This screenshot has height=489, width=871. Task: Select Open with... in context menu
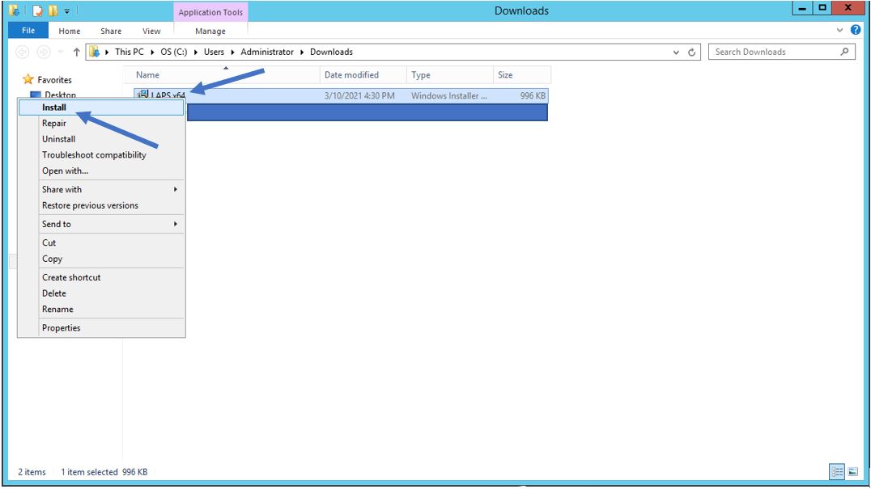click(101, 171)
